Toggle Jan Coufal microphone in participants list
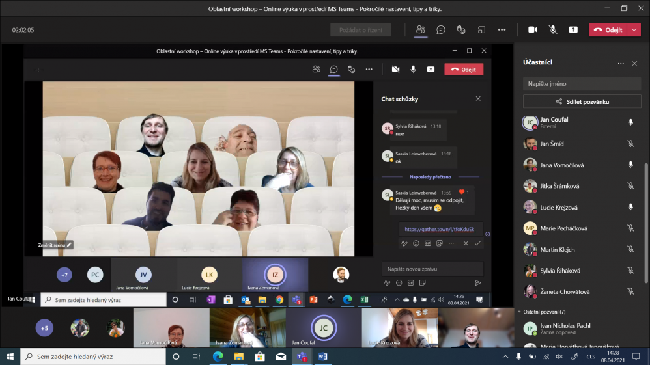 630,122
